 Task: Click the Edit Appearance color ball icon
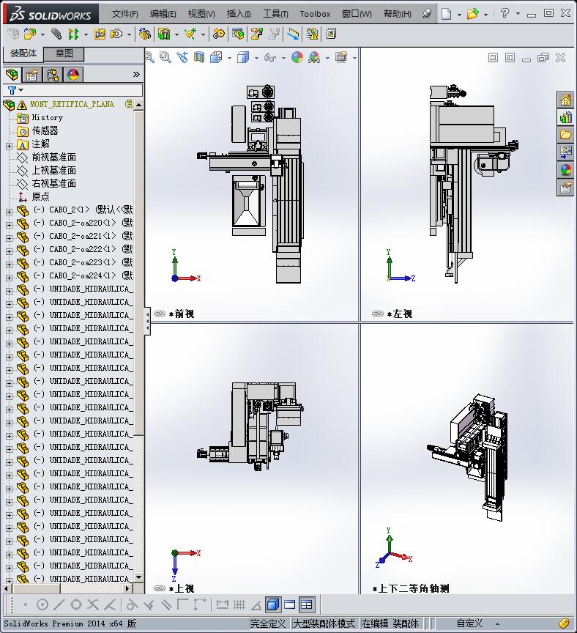pyautogui.click(x=297, y=57)
